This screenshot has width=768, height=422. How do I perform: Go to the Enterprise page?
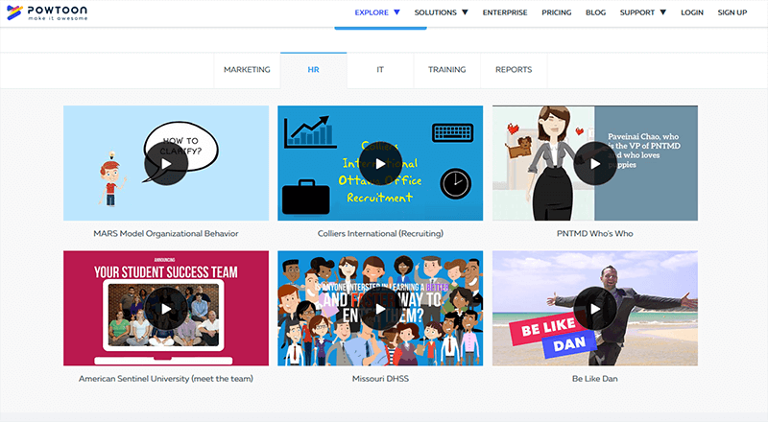pyautogui.click(x=505, y=12)
